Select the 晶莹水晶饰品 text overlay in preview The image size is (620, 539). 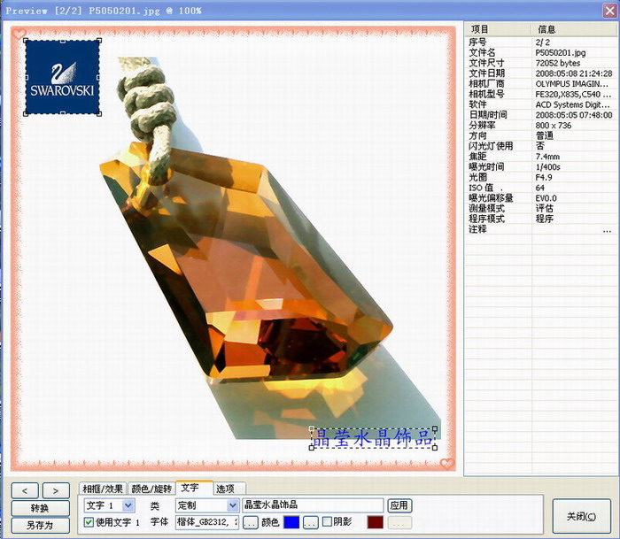(x=373, y=438)
